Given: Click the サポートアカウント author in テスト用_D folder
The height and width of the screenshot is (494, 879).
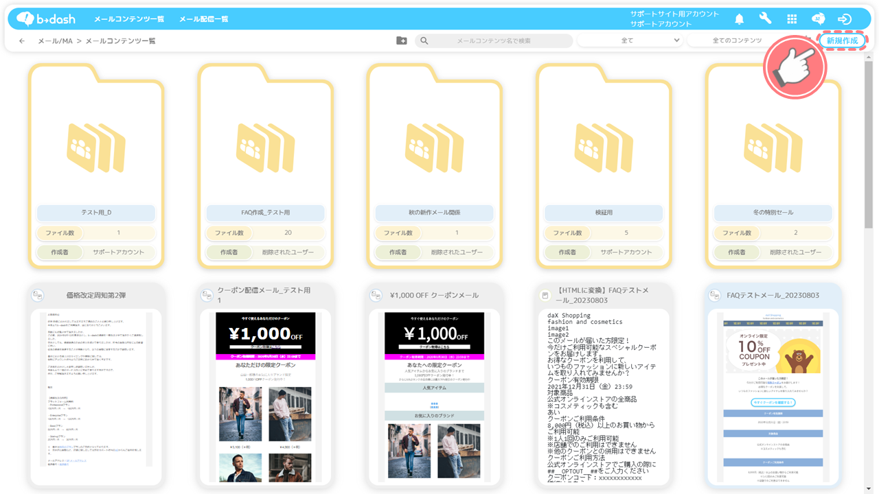Looking at the screenshot, I should (x=119, y=252).
